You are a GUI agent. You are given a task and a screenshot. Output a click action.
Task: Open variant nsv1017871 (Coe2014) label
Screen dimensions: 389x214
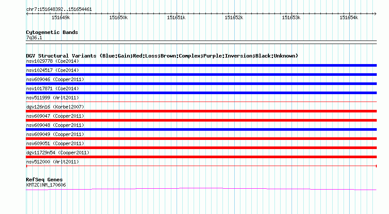pos(52,88)
